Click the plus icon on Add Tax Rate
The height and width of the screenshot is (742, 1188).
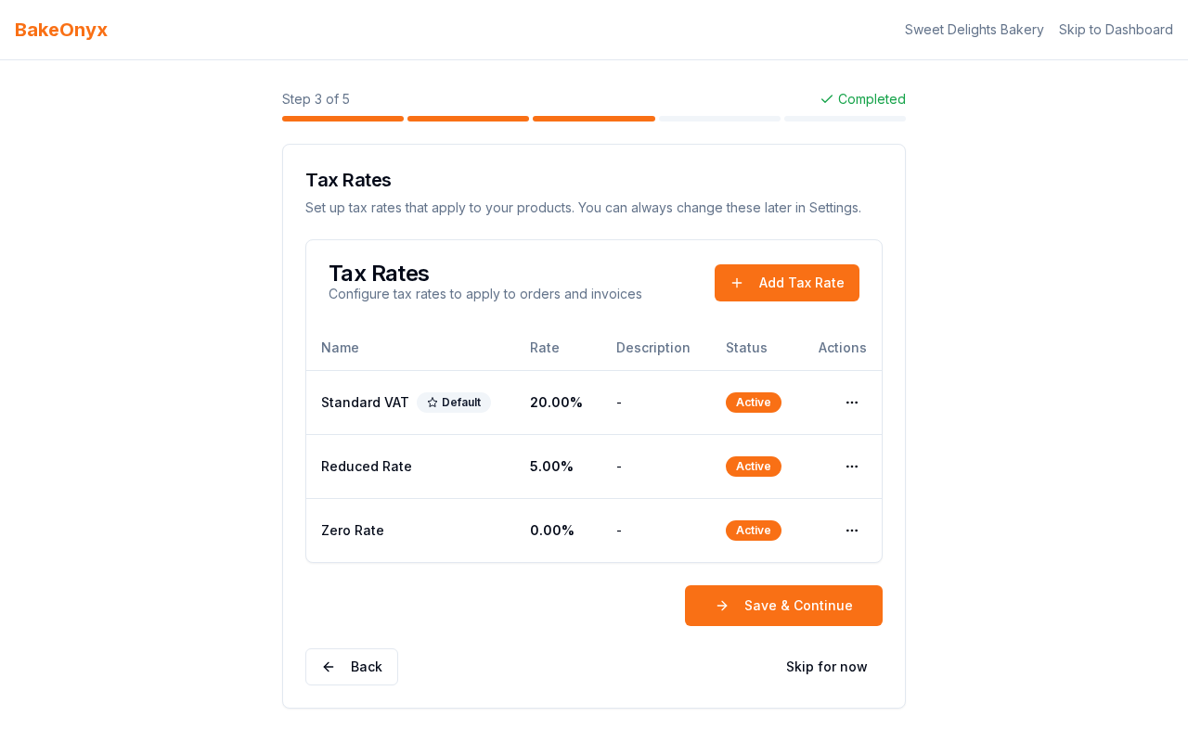tap(736, 282)
